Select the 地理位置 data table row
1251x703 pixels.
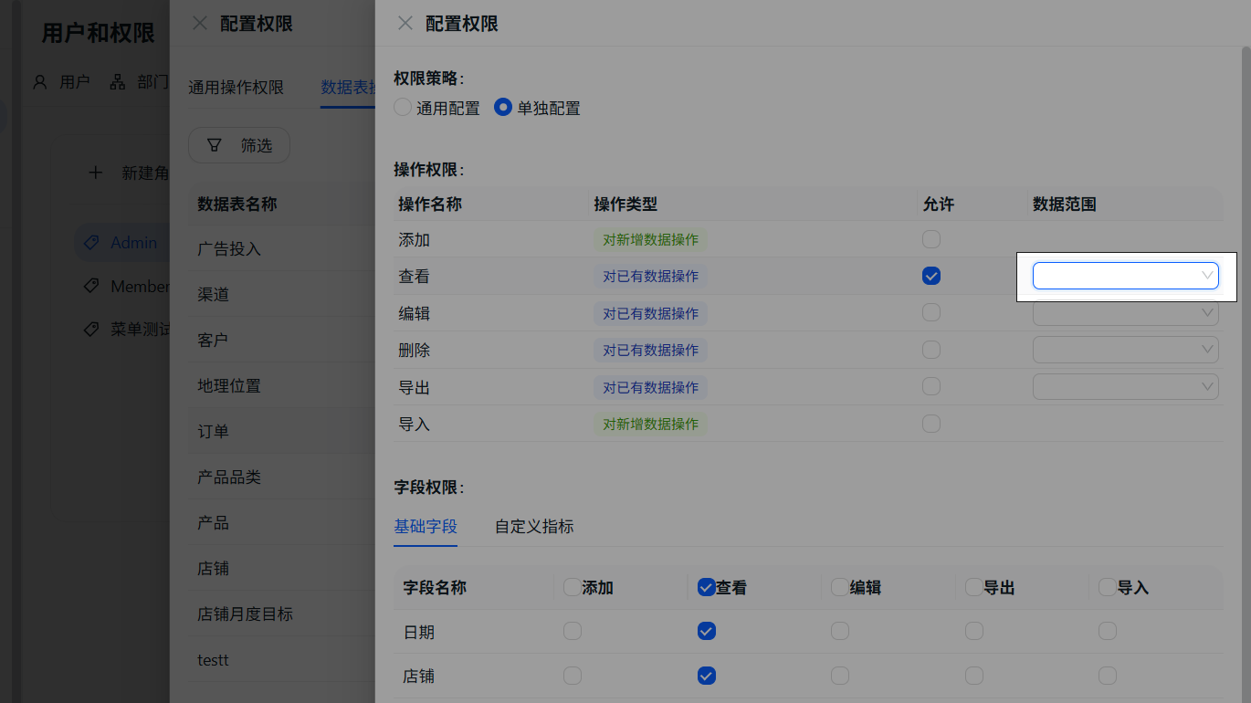click(x=281, y=385)
